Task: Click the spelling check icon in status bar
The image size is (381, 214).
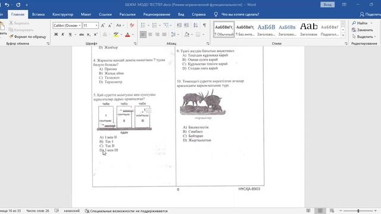Action: pyautogui.click(x=57, y=211)
